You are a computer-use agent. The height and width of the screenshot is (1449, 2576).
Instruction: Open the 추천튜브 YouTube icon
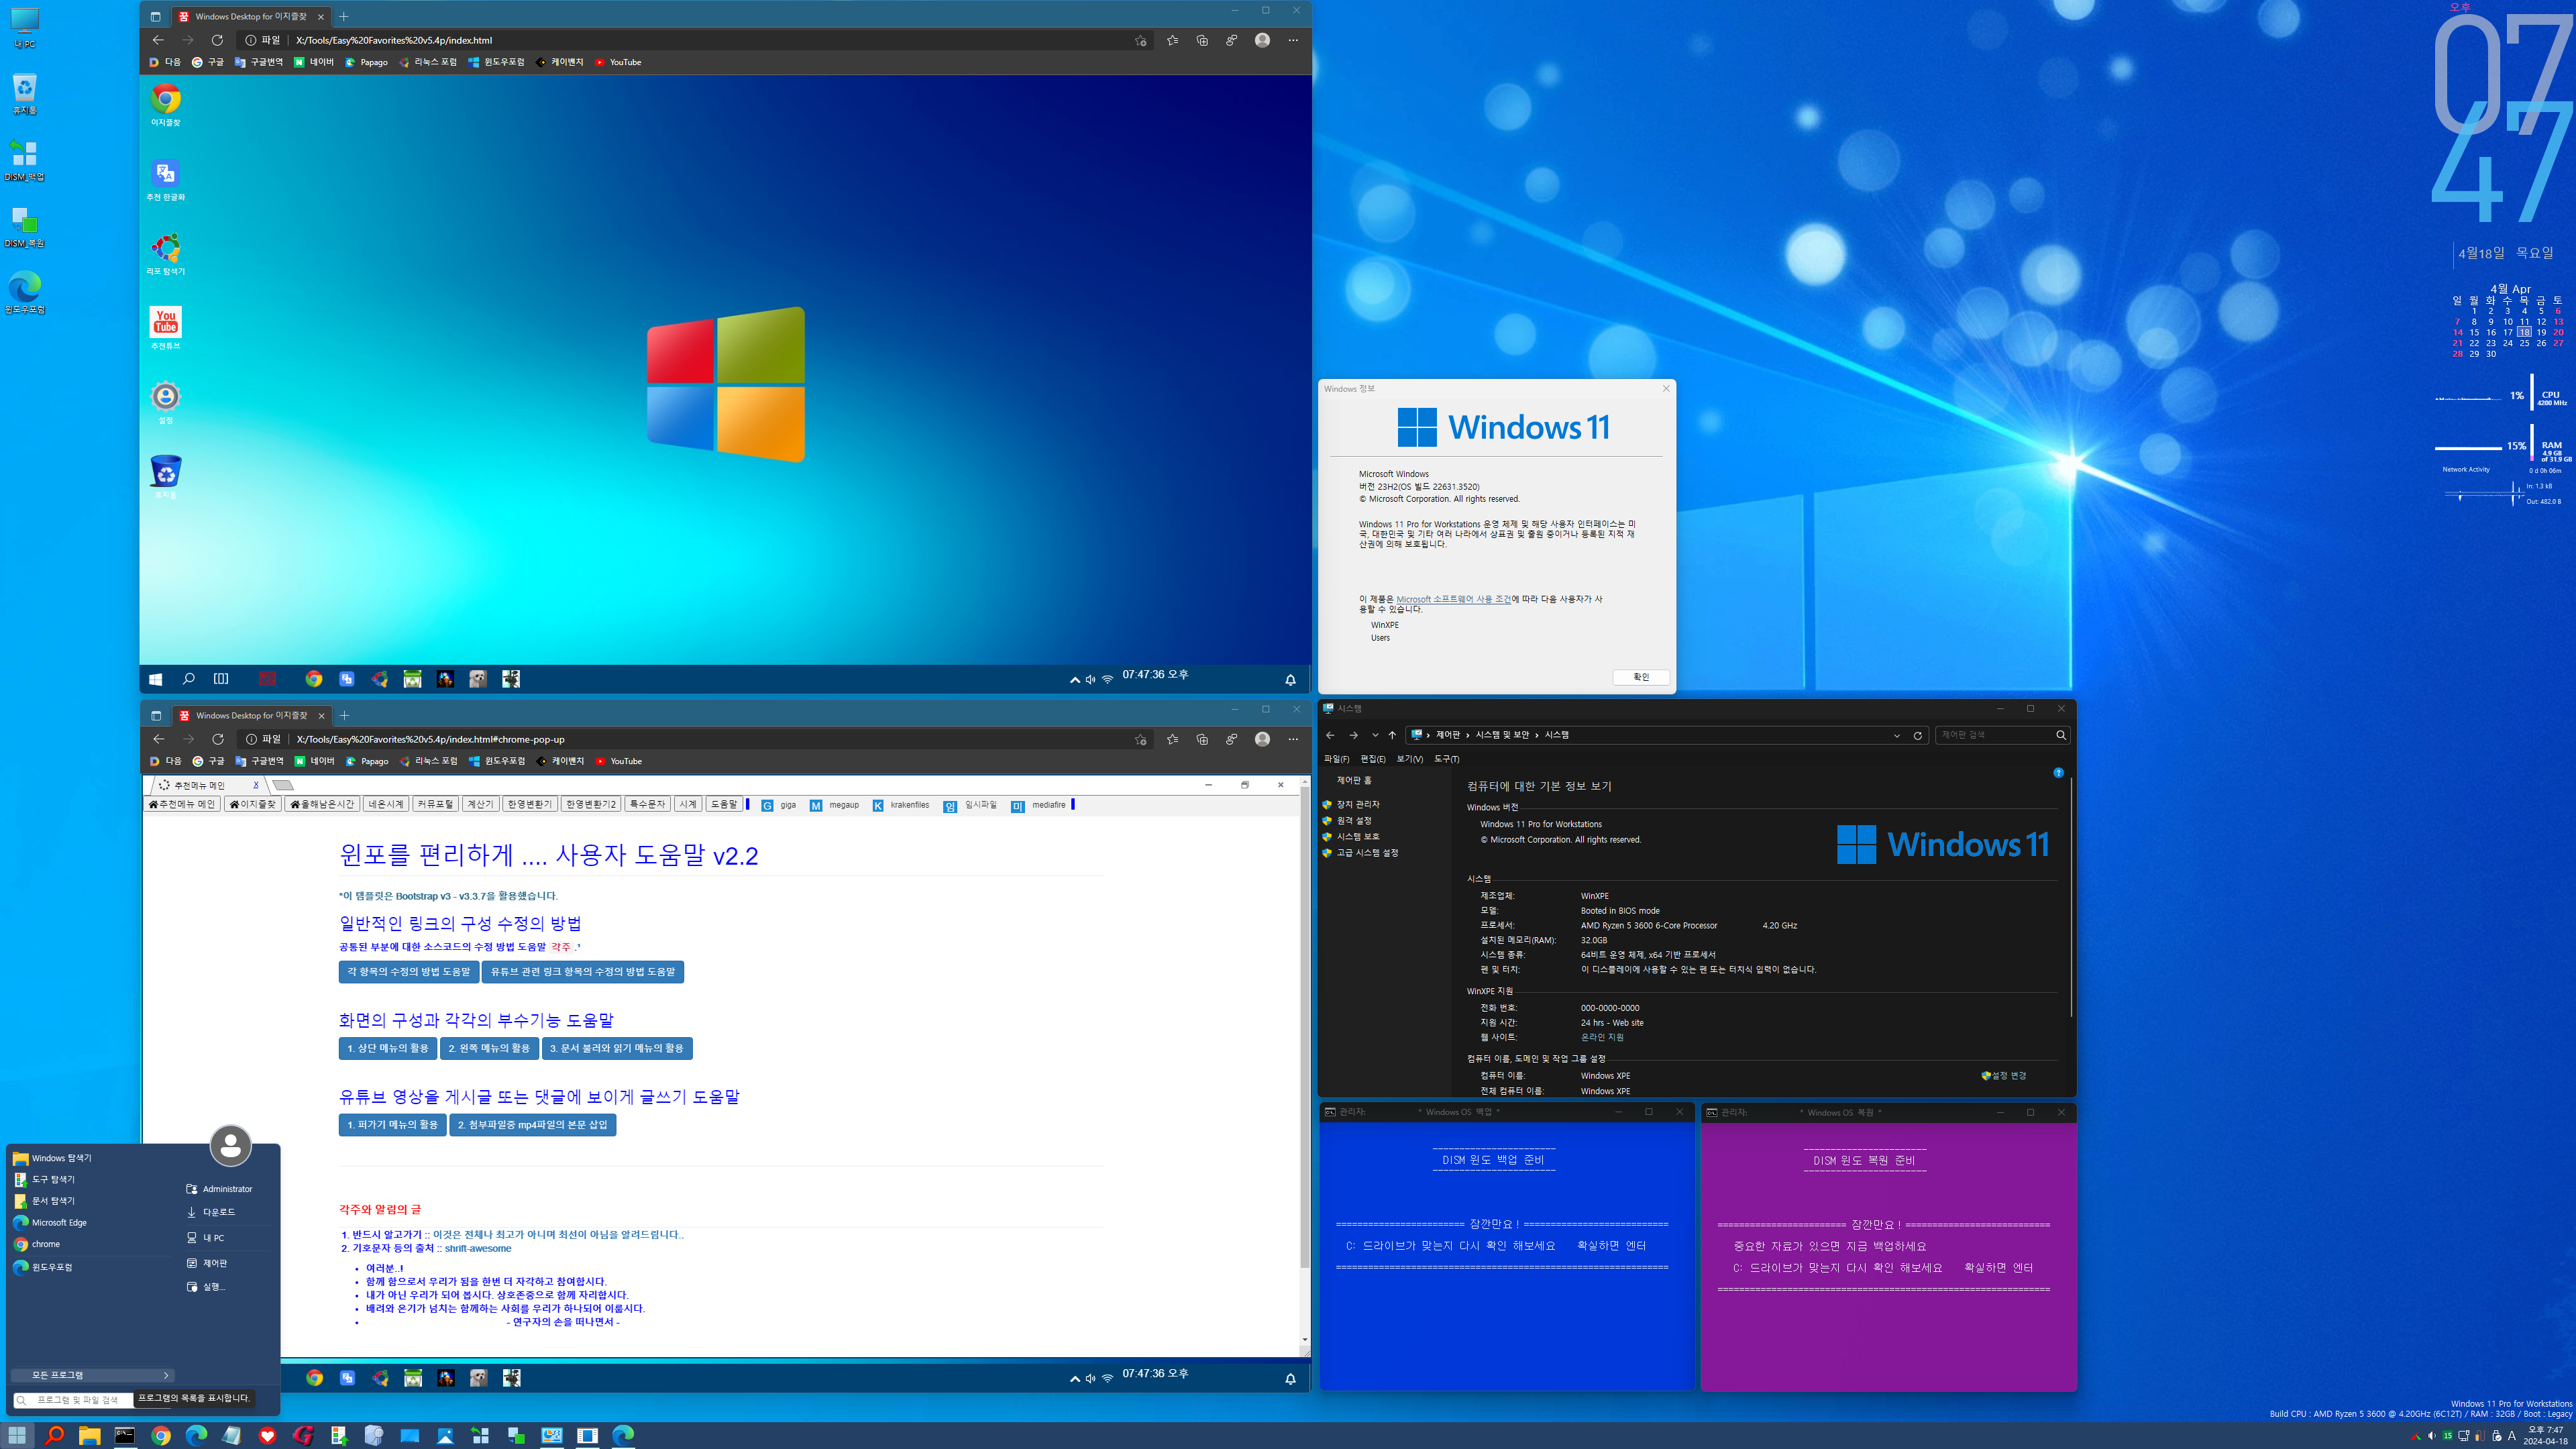coord(166,327)
